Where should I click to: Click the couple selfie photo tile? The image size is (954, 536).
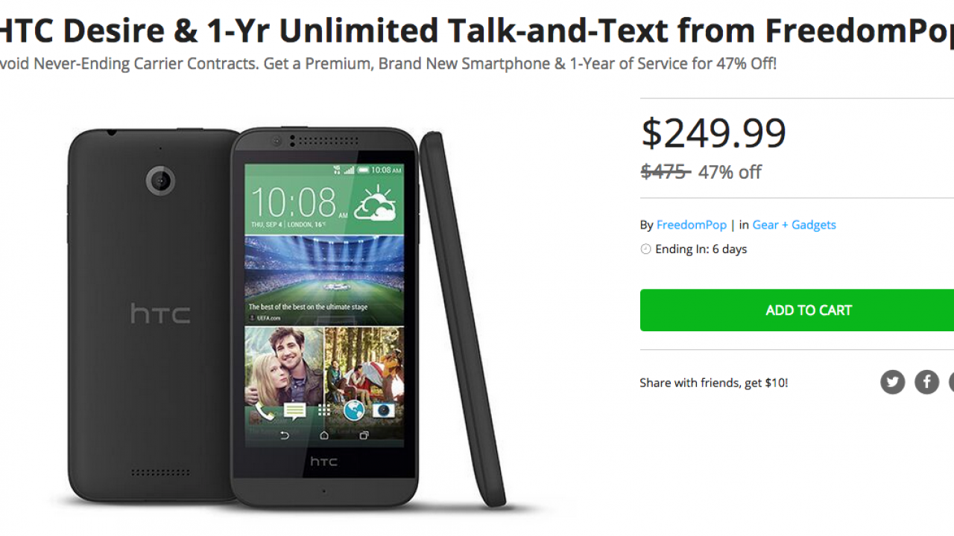[284, 363]
